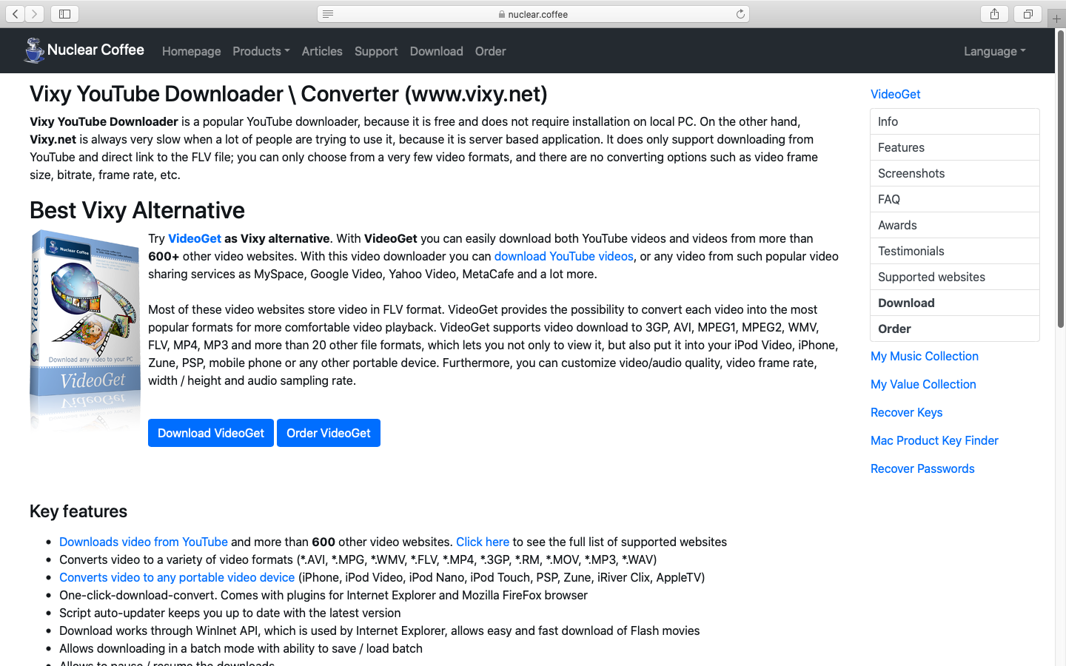Click the Vixy YouTube Downloader page title
The height and width of the screenshot is (666, 1066).
[x=289, y=94]
